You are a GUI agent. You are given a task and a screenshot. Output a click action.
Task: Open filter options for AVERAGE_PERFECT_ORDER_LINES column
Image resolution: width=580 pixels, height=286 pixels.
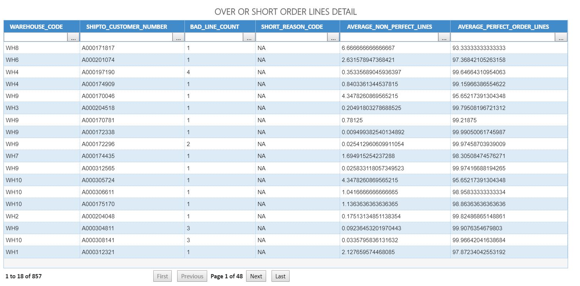[562, 37]
